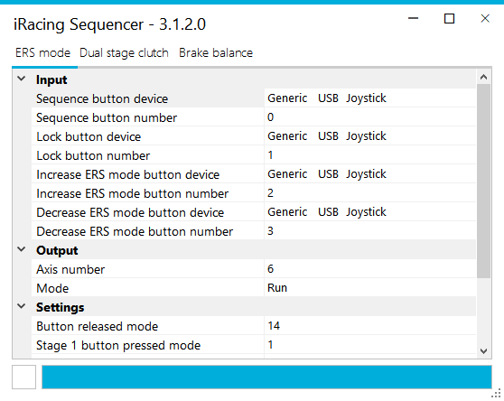Select the 'Mode' property label
The height and width of the screenshot is (401, 504).
[52, 288]
